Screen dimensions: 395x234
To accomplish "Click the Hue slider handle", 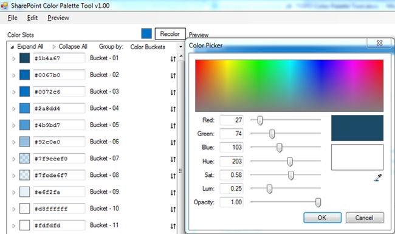I will 290,162.
